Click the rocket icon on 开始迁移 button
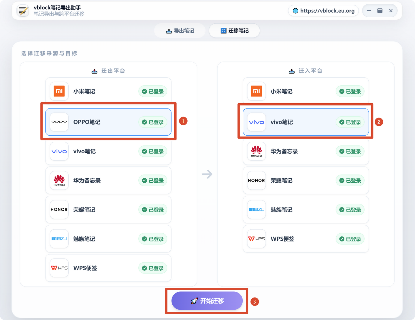 (x=194, y=301)
